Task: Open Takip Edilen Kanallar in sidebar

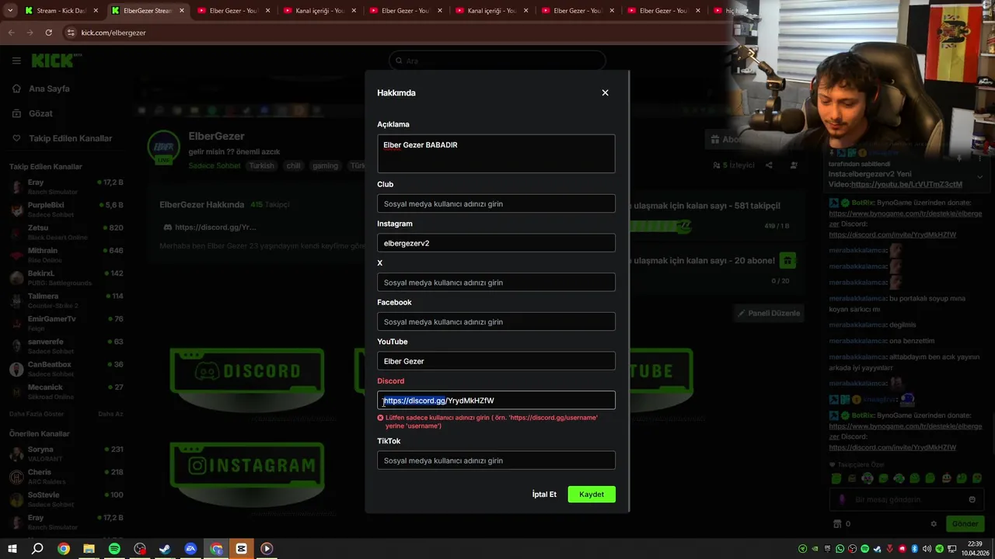Action: click(70, 138)
